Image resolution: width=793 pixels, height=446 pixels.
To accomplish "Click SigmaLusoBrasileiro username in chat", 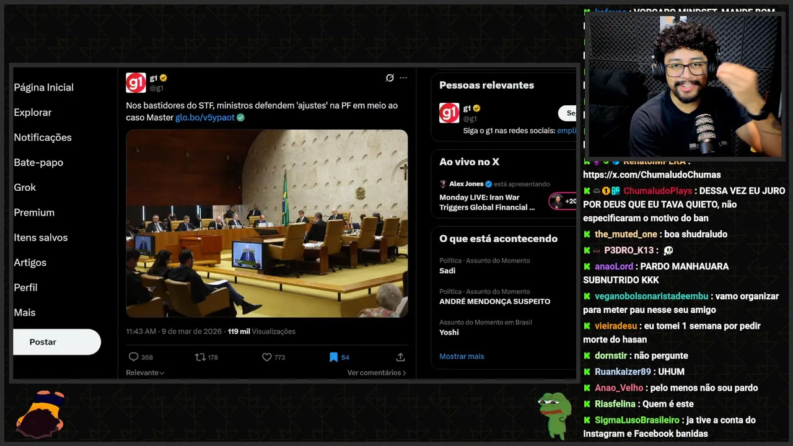I will click(x=638, y=420).
